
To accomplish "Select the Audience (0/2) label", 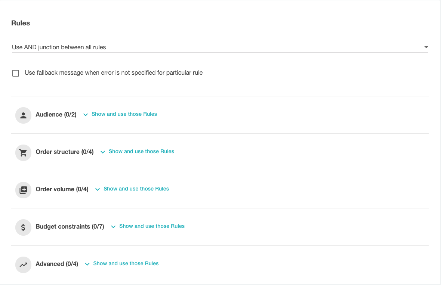I will click(56, 115).
